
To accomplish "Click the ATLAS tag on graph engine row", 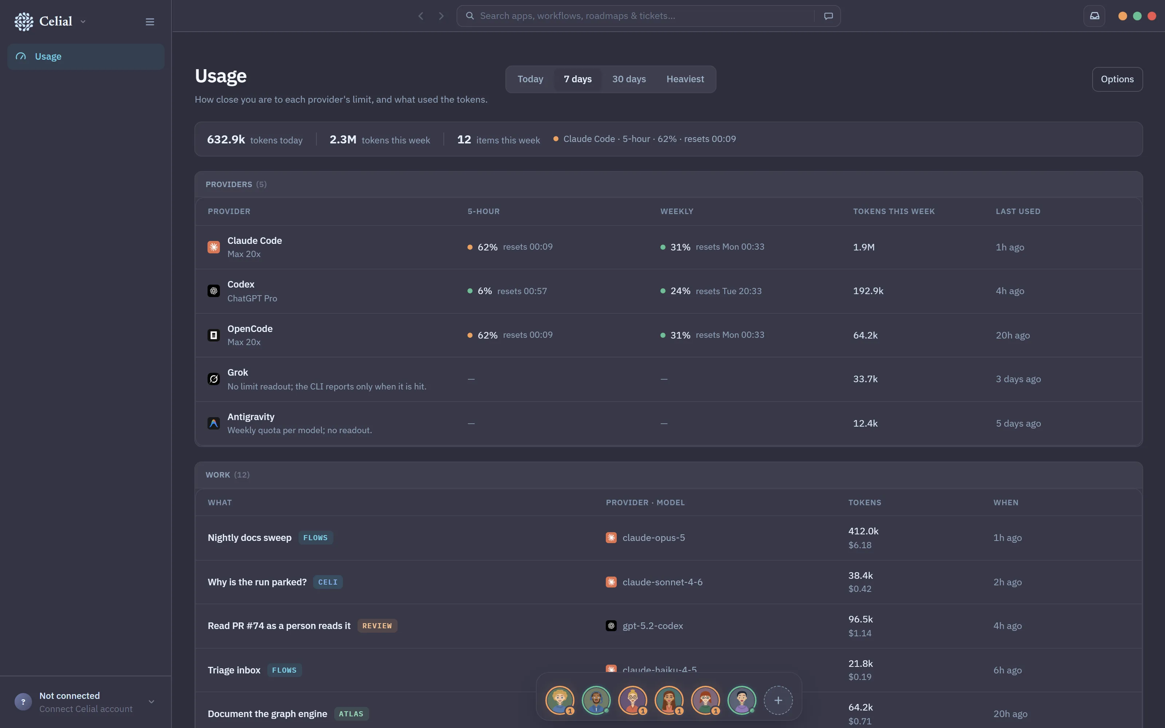I will (x=351, y=714).
